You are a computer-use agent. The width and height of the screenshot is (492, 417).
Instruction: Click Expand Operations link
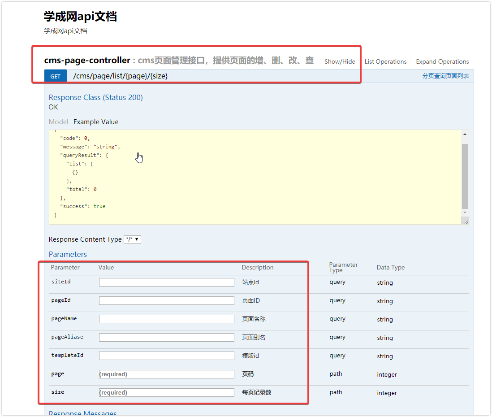click(442, 61)
